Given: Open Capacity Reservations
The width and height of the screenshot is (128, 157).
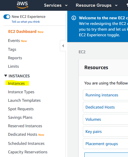Looking at the screenshot, I should pyautogui.click(x=28, y=152).
